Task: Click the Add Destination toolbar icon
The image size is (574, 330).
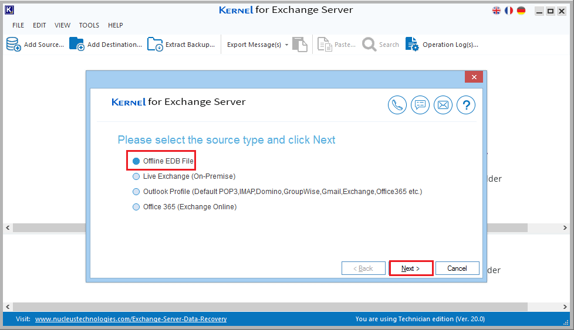Action: (77, 44)
